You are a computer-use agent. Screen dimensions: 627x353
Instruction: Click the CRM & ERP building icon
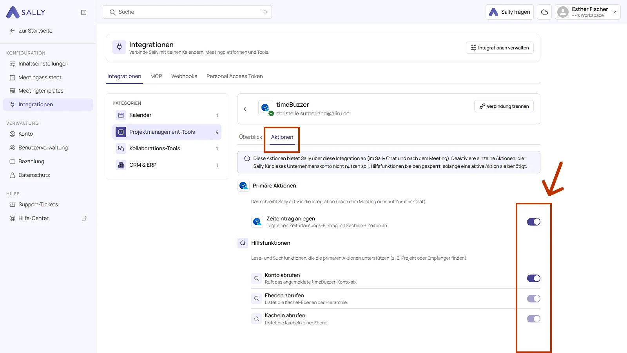coord(121,165)
